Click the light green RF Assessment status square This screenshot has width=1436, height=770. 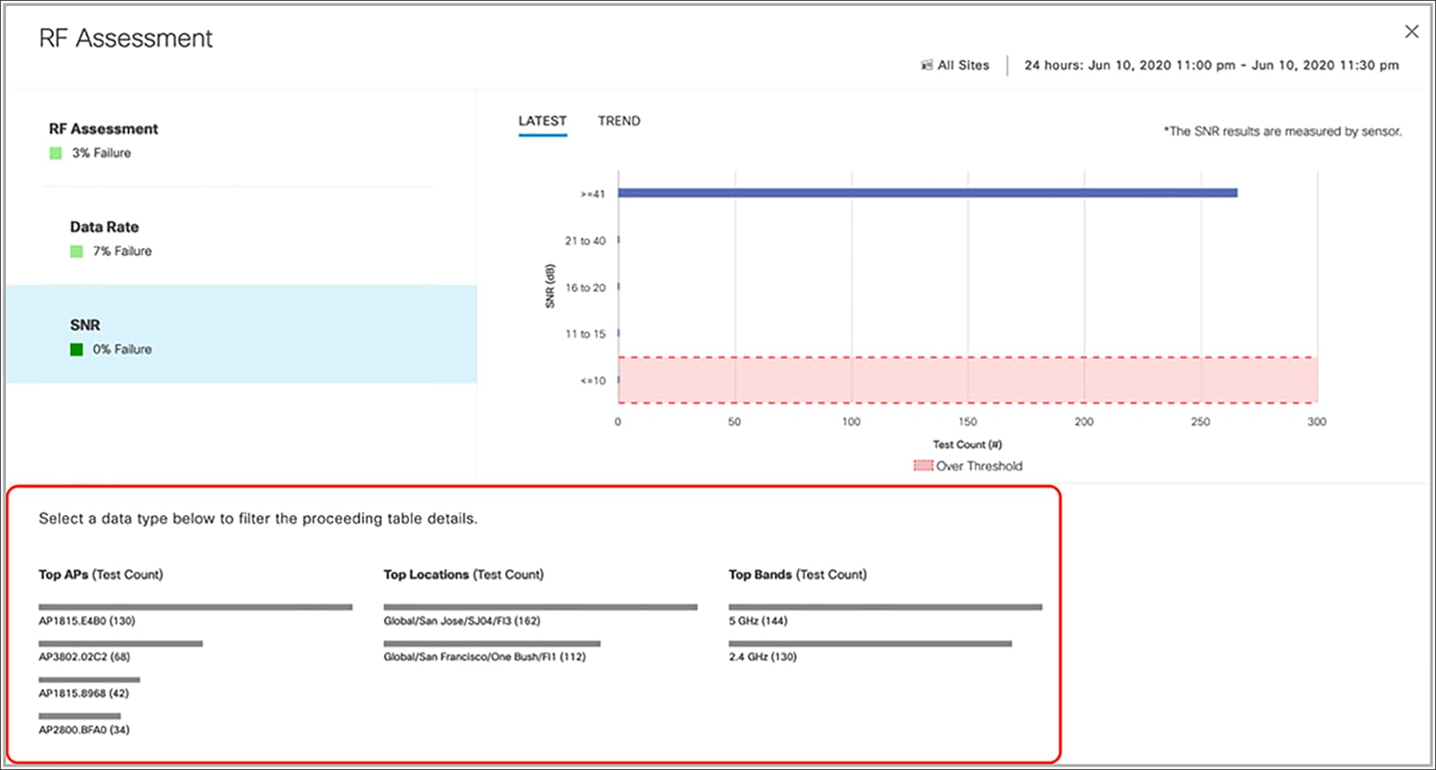tap(56, 153)
